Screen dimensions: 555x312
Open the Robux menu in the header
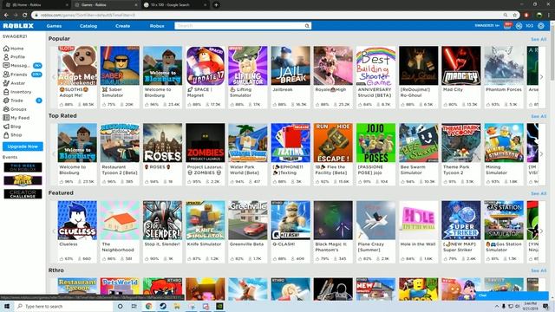click(x=157, y=26)
